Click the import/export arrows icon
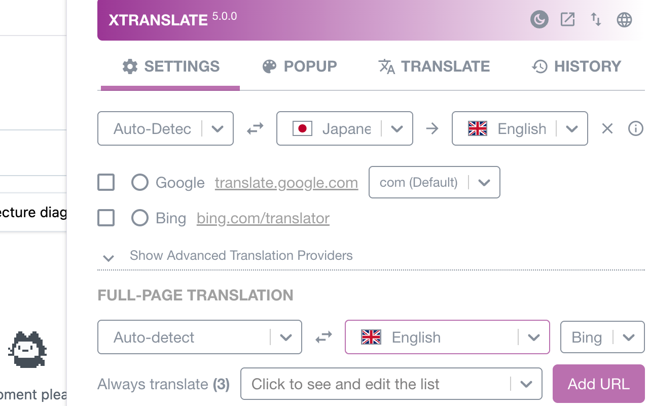 tap(596, 19)
